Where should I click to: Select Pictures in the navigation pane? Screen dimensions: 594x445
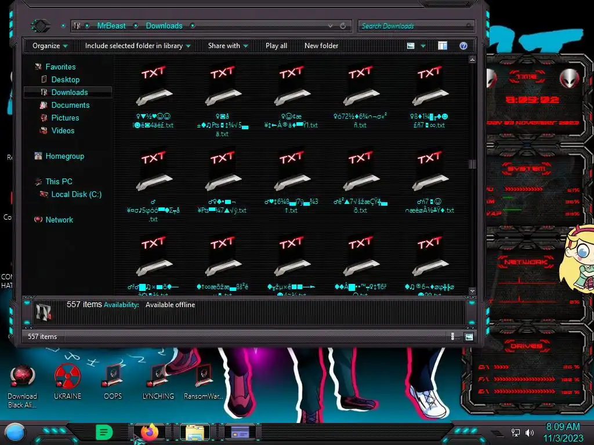click(65, 118)
